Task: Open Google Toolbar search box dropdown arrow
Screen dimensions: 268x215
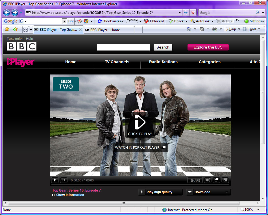Action: [64, 21]
